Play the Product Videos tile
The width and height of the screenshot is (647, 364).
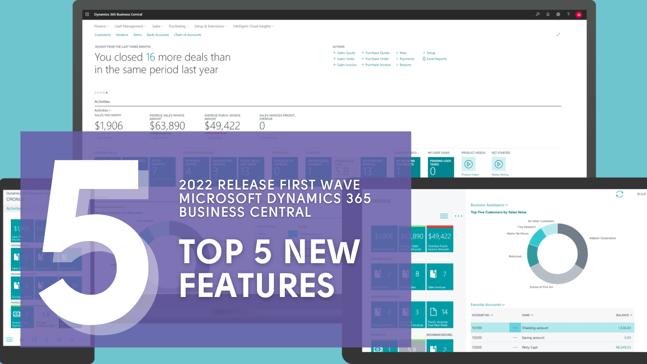tap(468, 164)
